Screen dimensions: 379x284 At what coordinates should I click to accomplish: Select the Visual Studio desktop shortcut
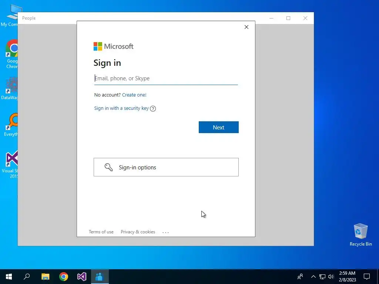[x=10, y=165]
